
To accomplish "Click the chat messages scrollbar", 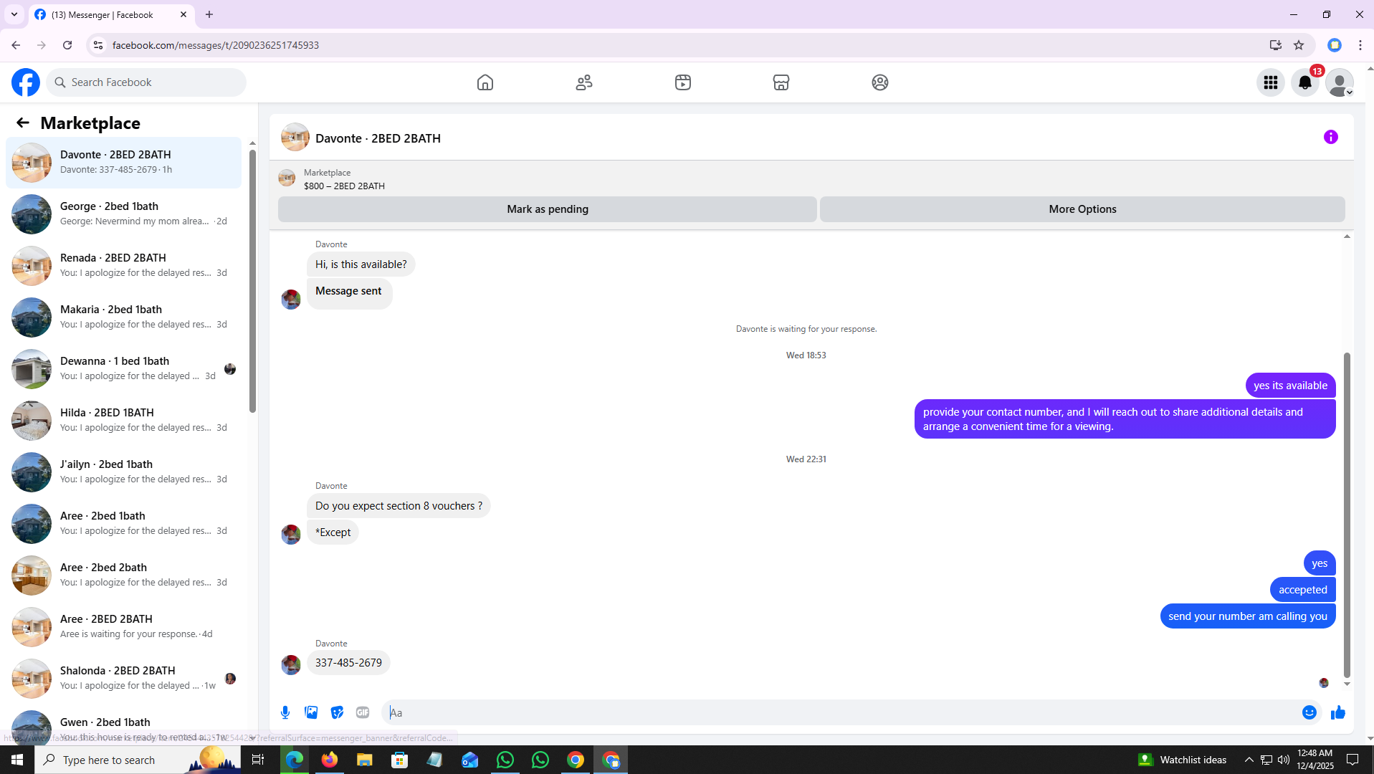I will coord(1347,515).
